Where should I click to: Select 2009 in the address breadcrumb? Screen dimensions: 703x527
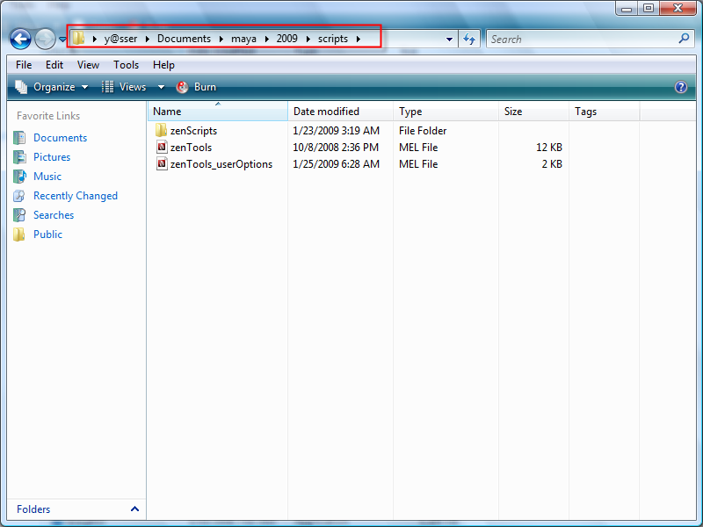click(x=287, y=39)
